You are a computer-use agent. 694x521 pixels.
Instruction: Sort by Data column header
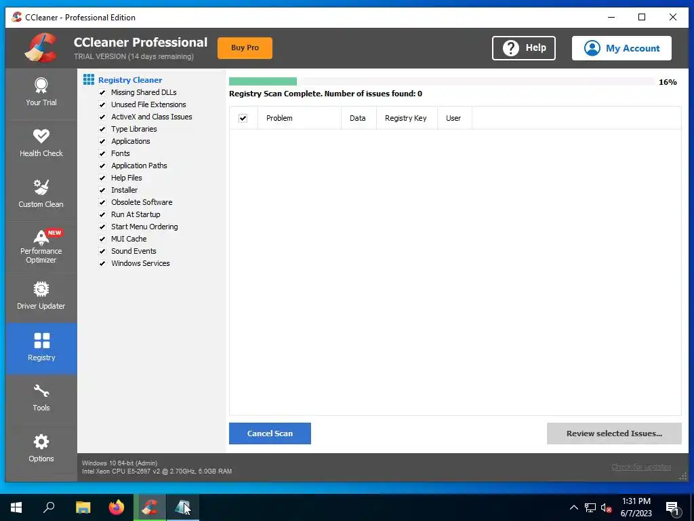click(x=359, y=118)
